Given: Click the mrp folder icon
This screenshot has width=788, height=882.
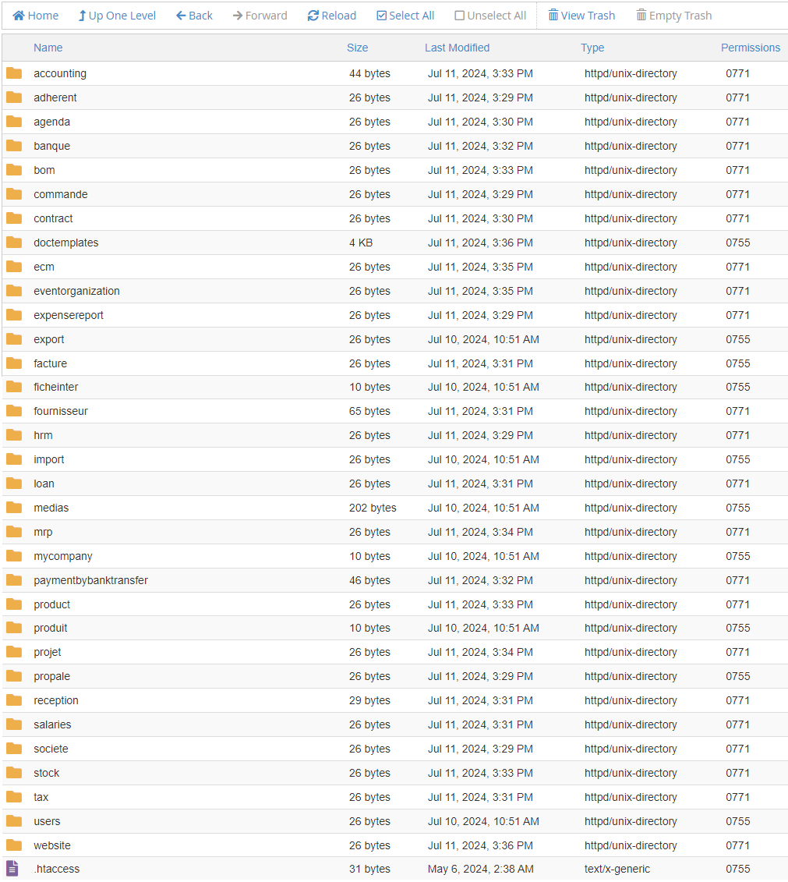Looking at the screenshot, I should tap(14, 532).
